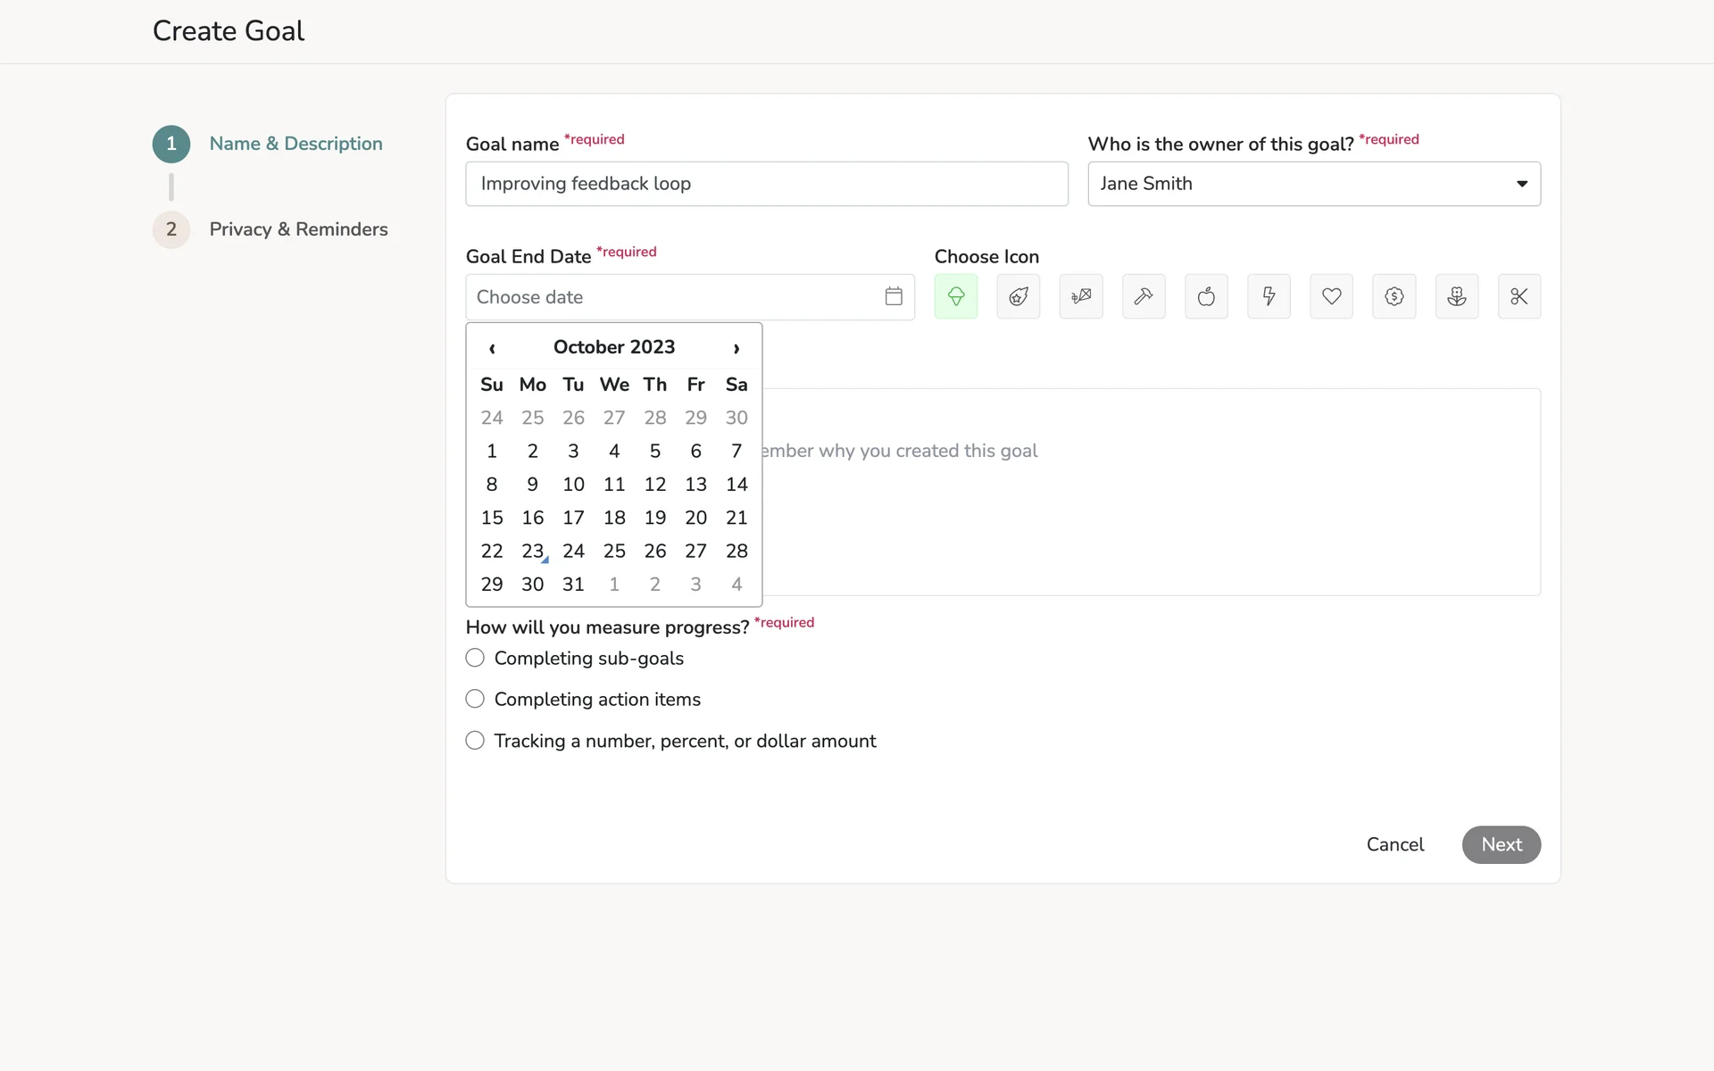Choose the lightning bolt icon
1714x1071 pixels.
(x=1269, y=296)
